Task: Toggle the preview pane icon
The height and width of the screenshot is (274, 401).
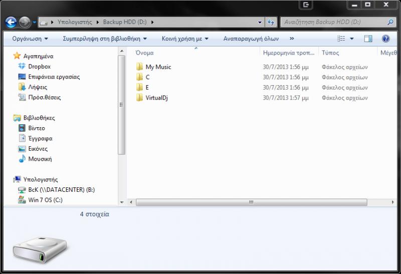Action: coord(368,39)
